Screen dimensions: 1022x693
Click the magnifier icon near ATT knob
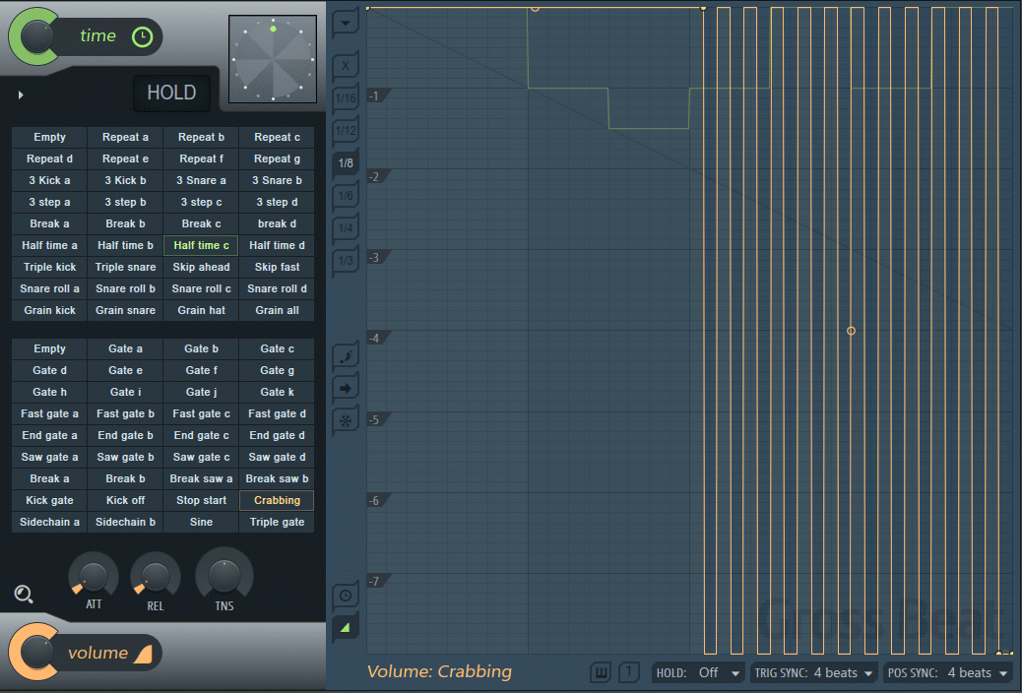coord(25,594)
